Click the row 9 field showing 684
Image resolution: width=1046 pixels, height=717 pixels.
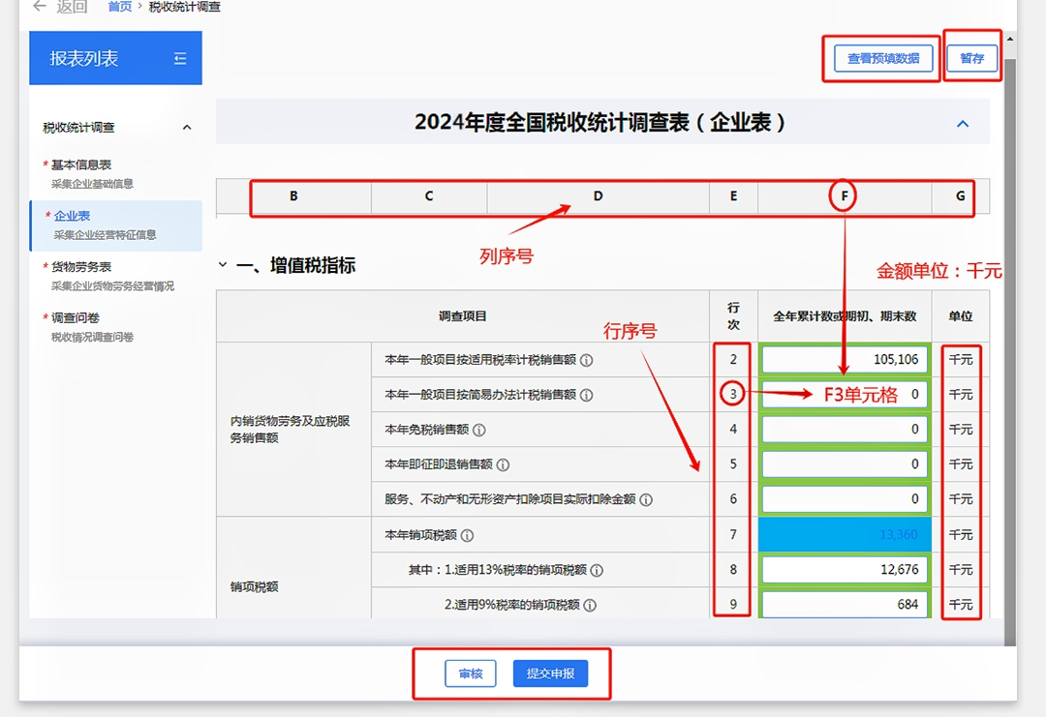(x=845, y=605)
